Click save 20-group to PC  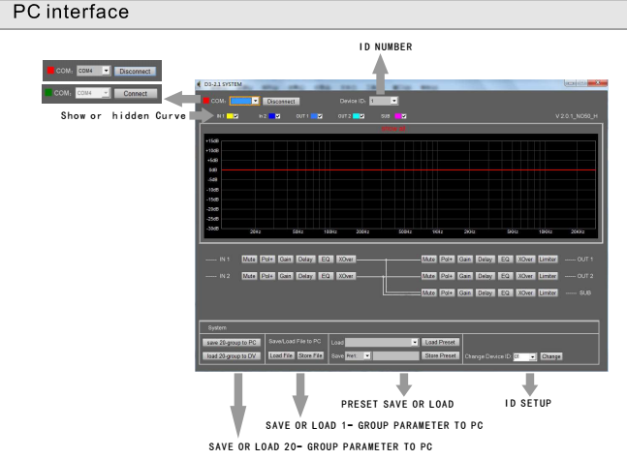[230, 342]
